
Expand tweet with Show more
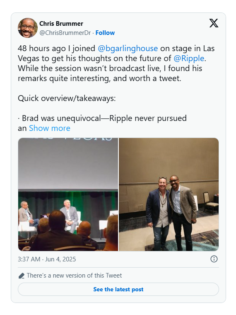tap(50, 128)
